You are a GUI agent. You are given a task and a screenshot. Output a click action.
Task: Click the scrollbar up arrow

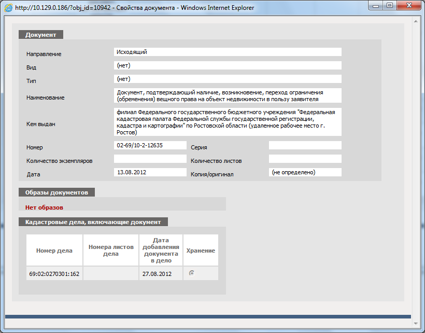(x=416, y=21)
